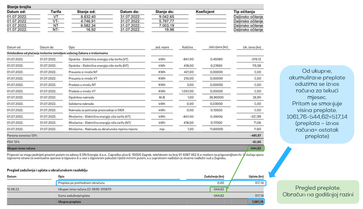Select meter reading value 4.746,91
363x209 pixels.
pyautogui.click(x=88, y=21)
